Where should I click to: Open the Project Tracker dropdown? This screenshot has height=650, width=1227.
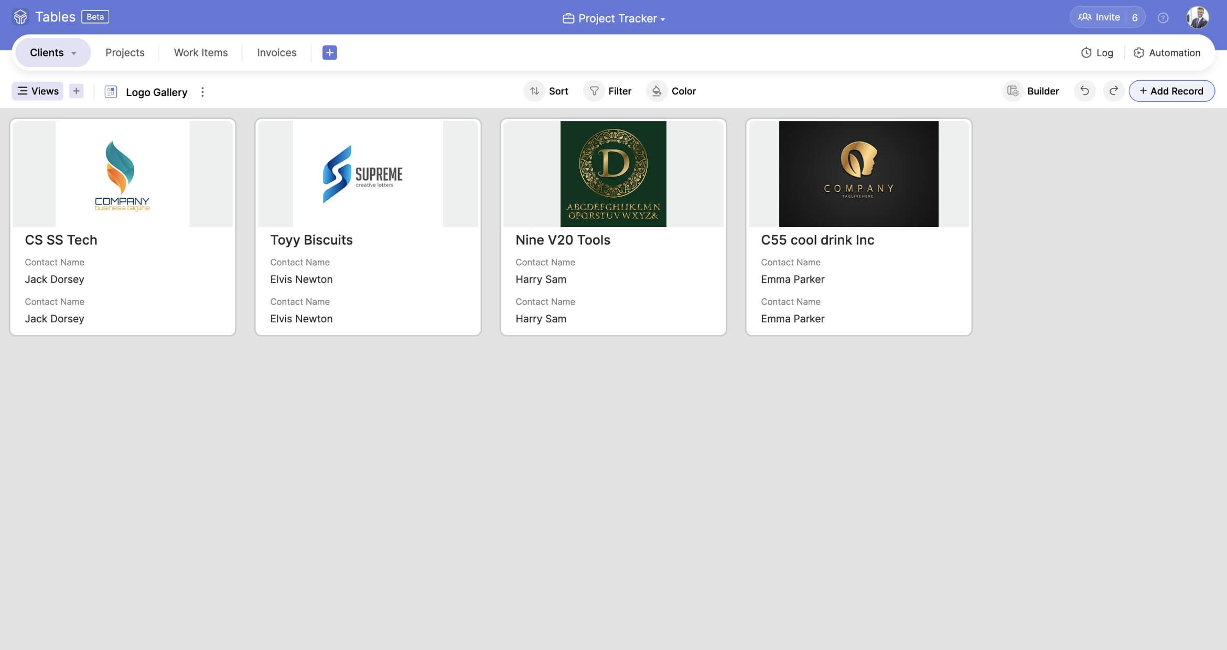coord(613,18)
